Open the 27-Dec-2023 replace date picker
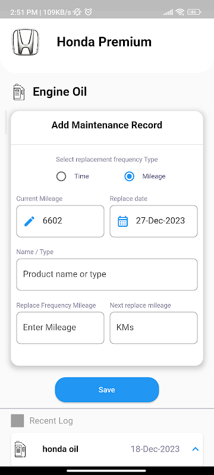This screenshot has height=475, width=214. [x=154, y=221]
